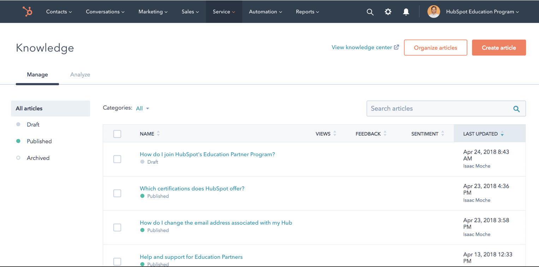Click the HubSpot sprocket logo

(x=27, y=12)
